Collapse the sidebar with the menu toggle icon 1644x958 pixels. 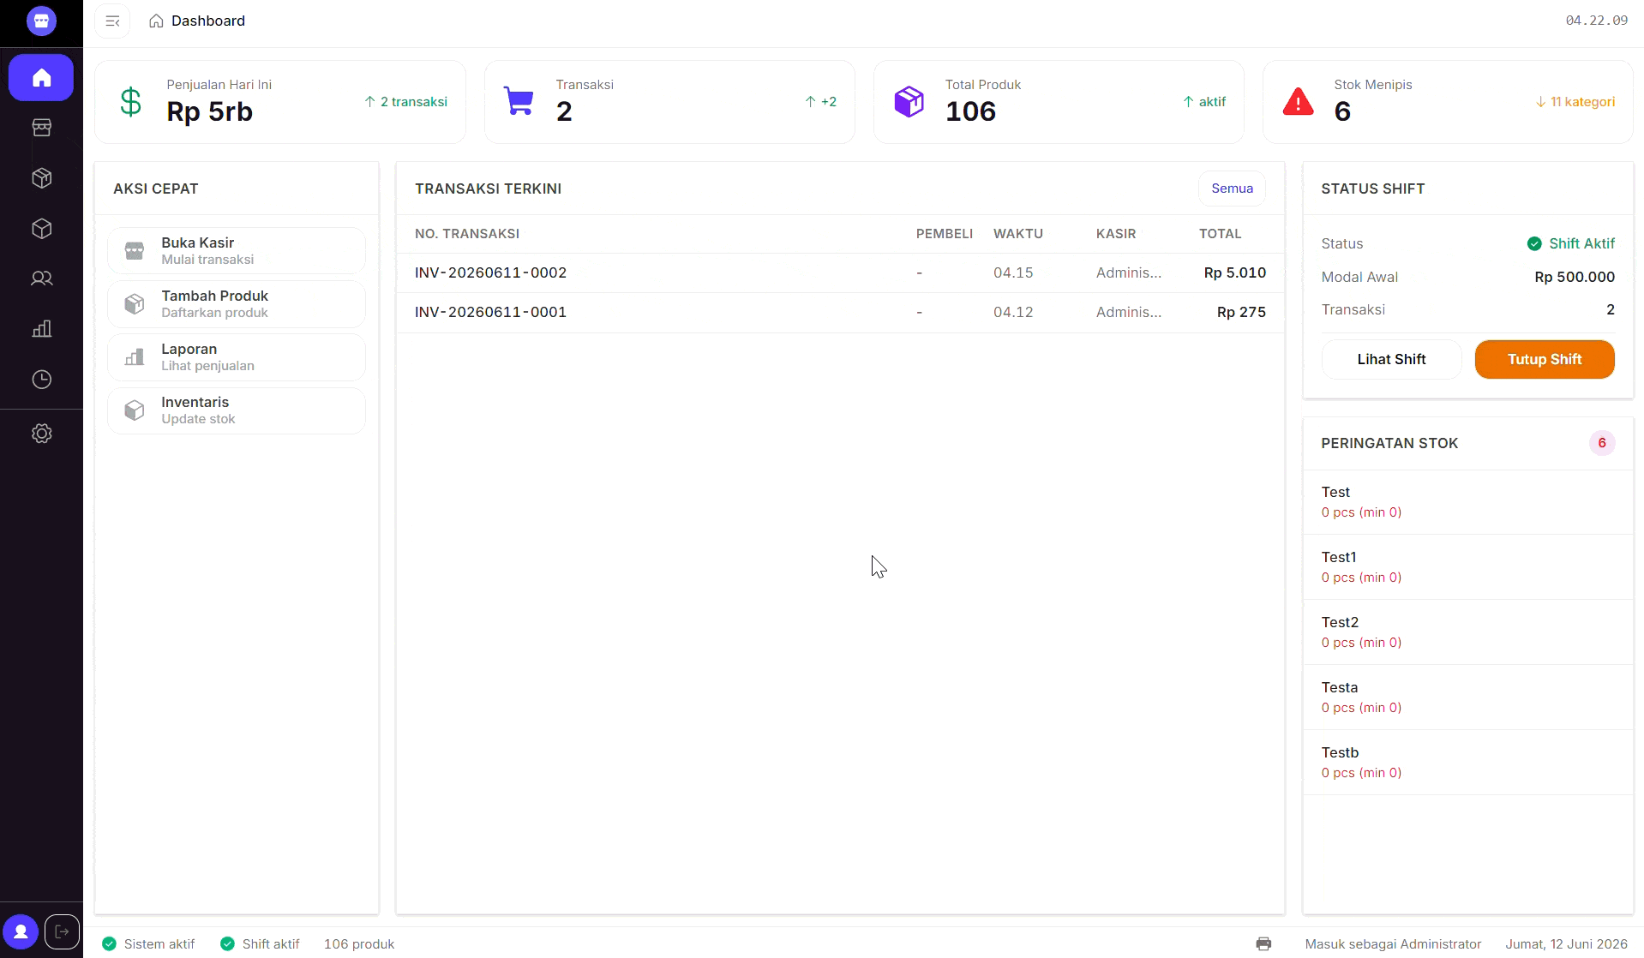click(112, 21)
